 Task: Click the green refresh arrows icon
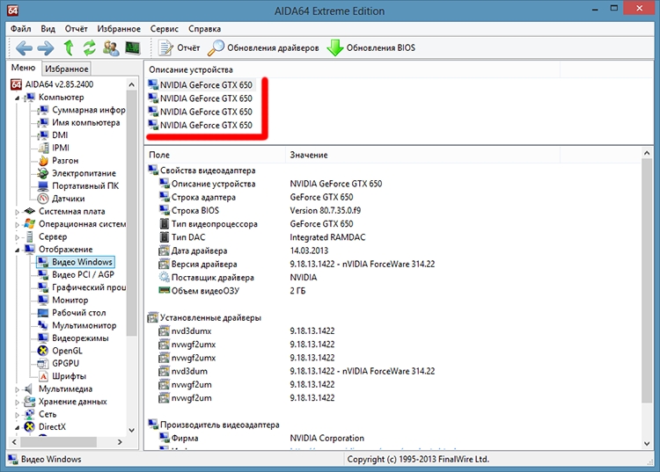coord(89,48)
